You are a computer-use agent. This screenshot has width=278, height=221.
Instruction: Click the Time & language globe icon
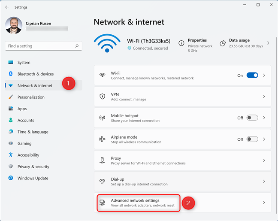[x=11, y=132]
